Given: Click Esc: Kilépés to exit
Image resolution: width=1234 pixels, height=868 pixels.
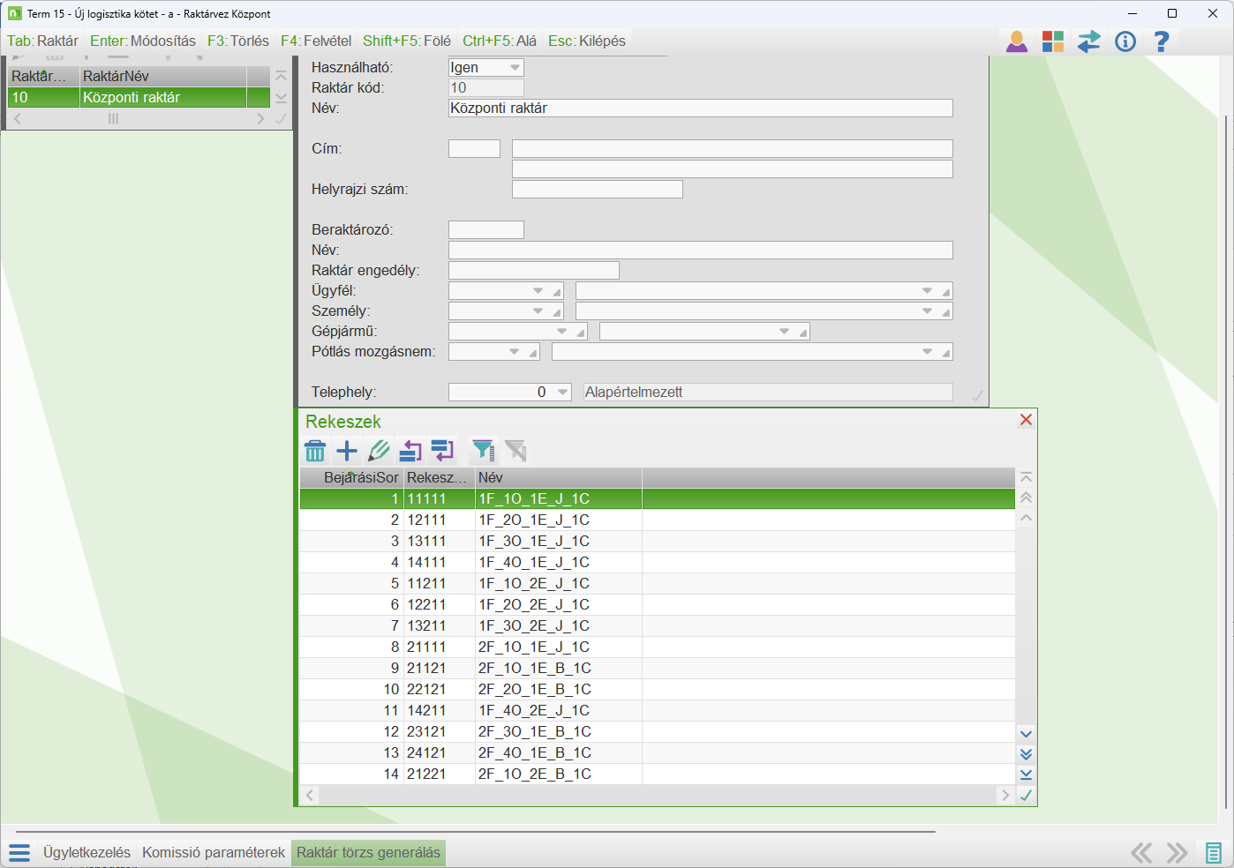Looking at the screenshot, I should (586, 41).
